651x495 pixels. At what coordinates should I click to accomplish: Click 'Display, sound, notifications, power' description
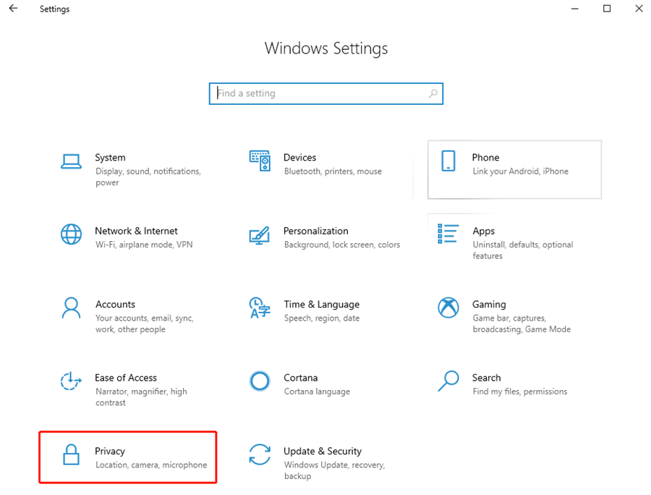(x=148, y=177)
